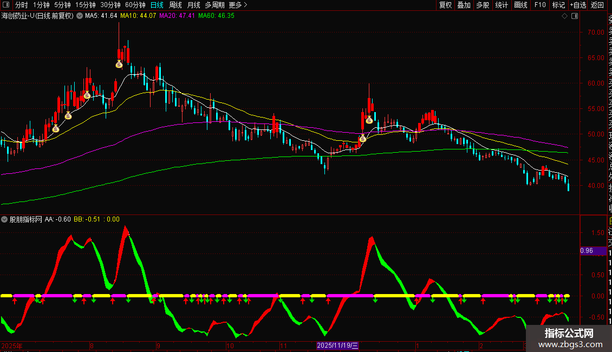This screenshot has height=352, width=612.
Task: Click the 2025/11/19/三 date marker
Action: 337,346
